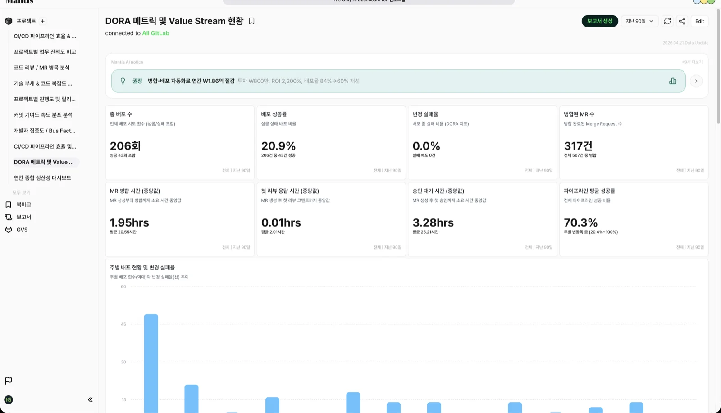Click the bookmark icon beside dashboard title
The height and width of the screenshot is (413, 721).
point(251,21)
